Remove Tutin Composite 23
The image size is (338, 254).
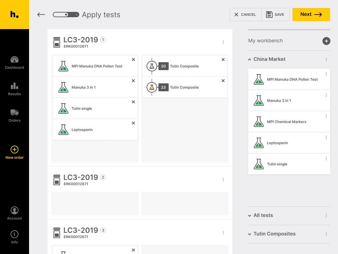(x=223, y=81)
